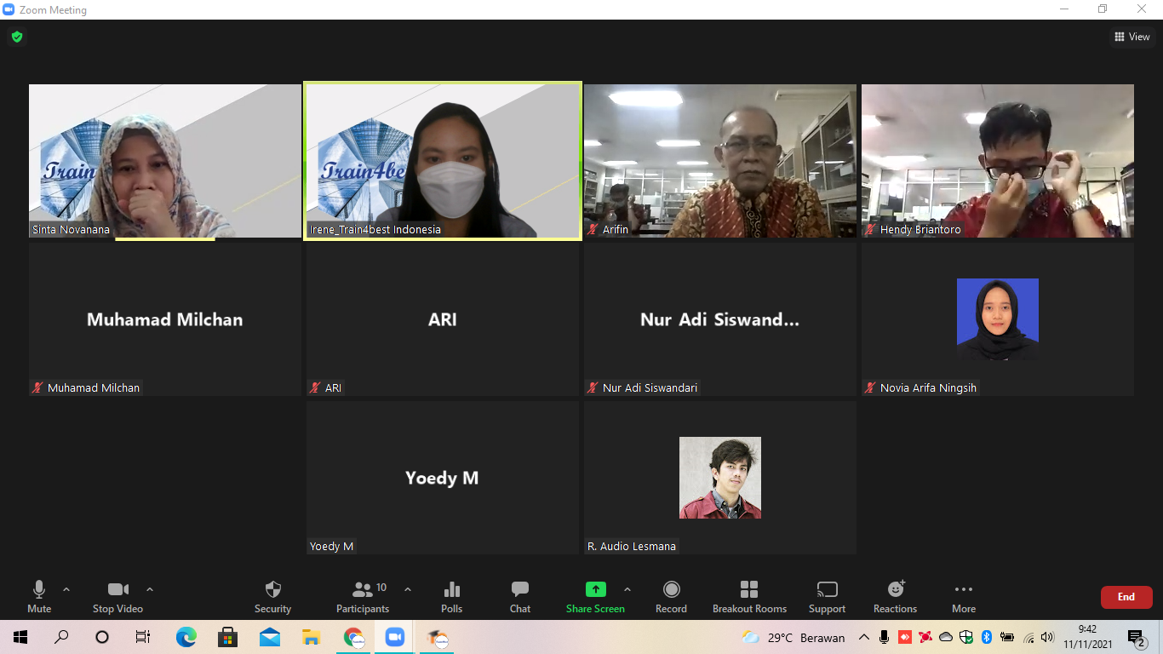Open the Chat panel
The height and width of the screenshot is (654, 1163).
point(519,596)
